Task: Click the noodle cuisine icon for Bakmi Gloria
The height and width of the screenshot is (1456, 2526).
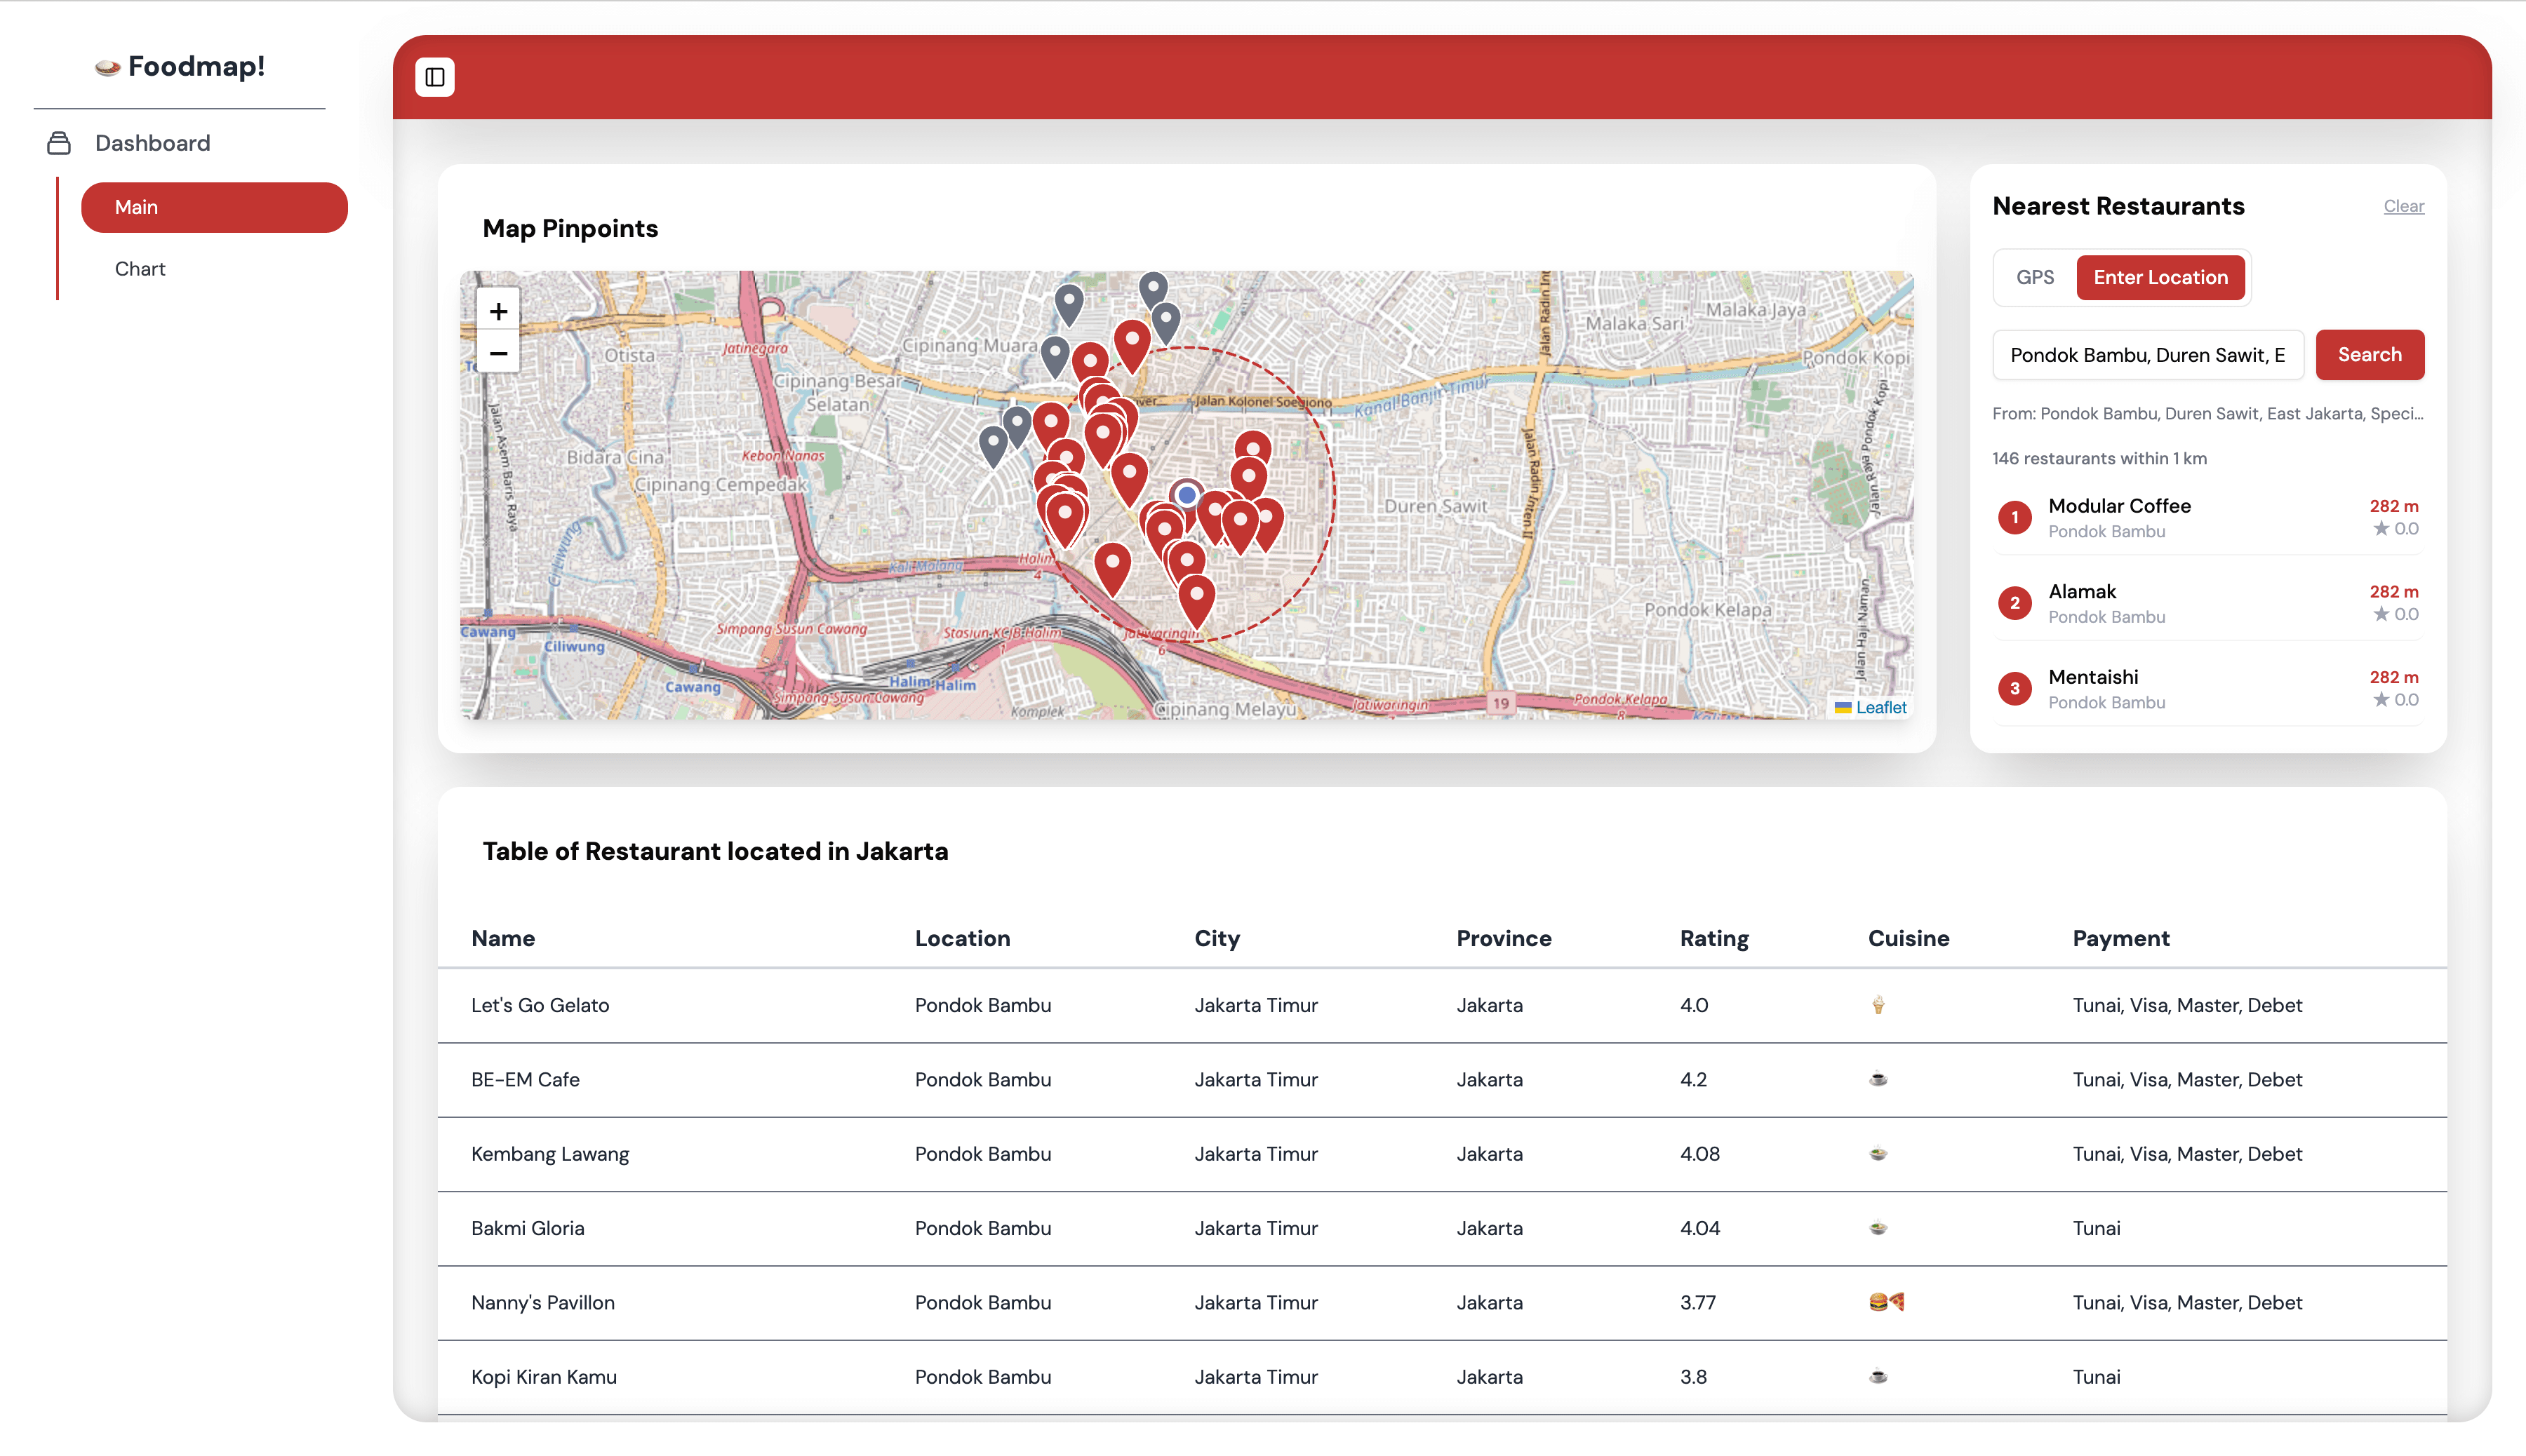Action: 1879,1228
